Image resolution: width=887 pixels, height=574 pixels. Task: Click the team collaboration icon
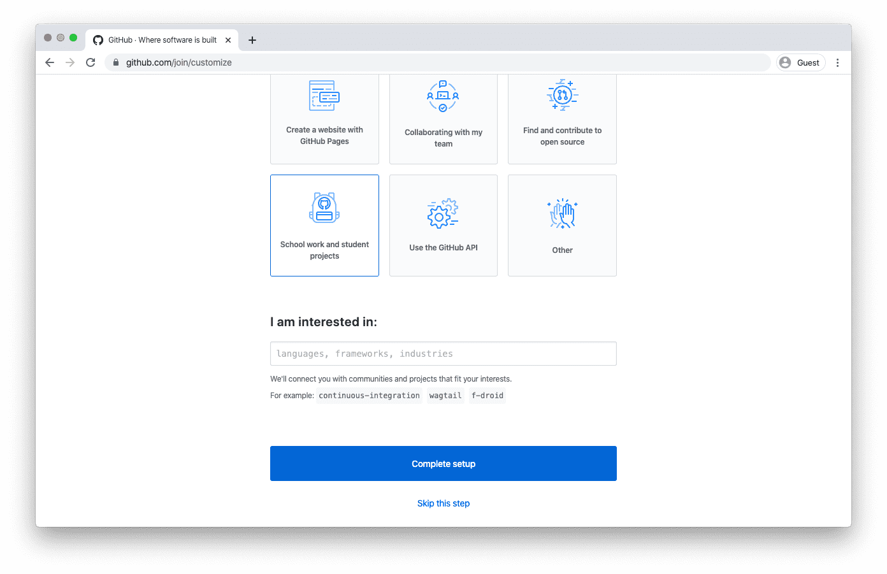pyautogui.click(x=443, y=96)
